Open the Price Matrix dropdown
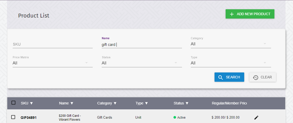 [53, 63]
